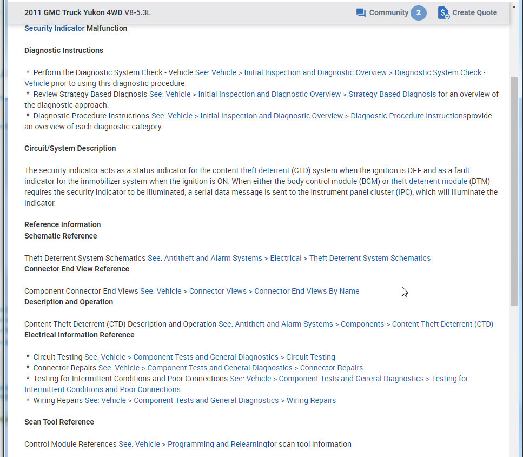523x457 pixels.
Task: Click Initial Inspection breadcrumb on Strategy Based line
Action: click(x=269, y=94)
